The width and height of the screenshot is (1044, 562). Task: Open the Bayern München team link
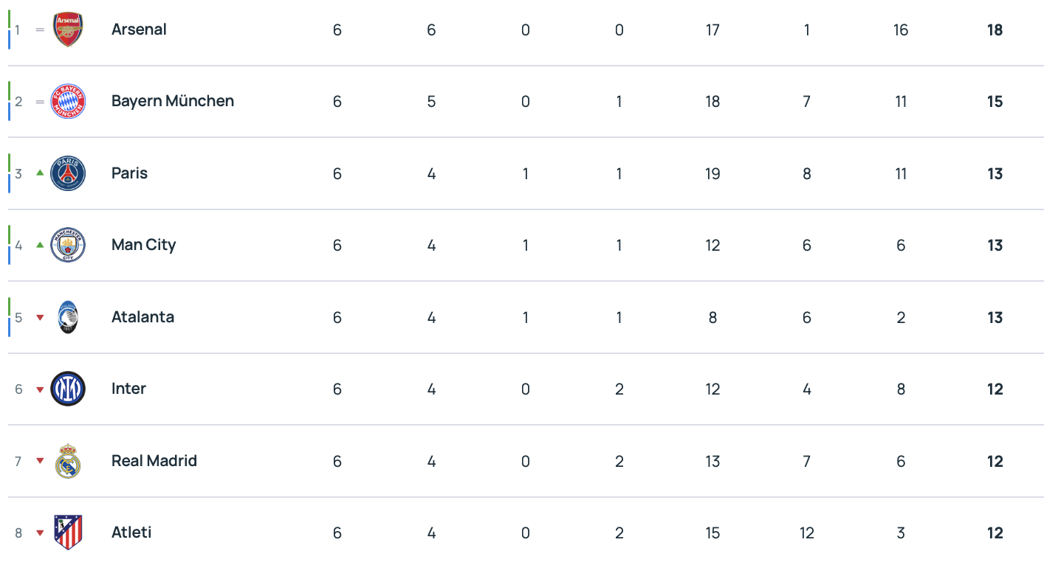pos(173,101)
